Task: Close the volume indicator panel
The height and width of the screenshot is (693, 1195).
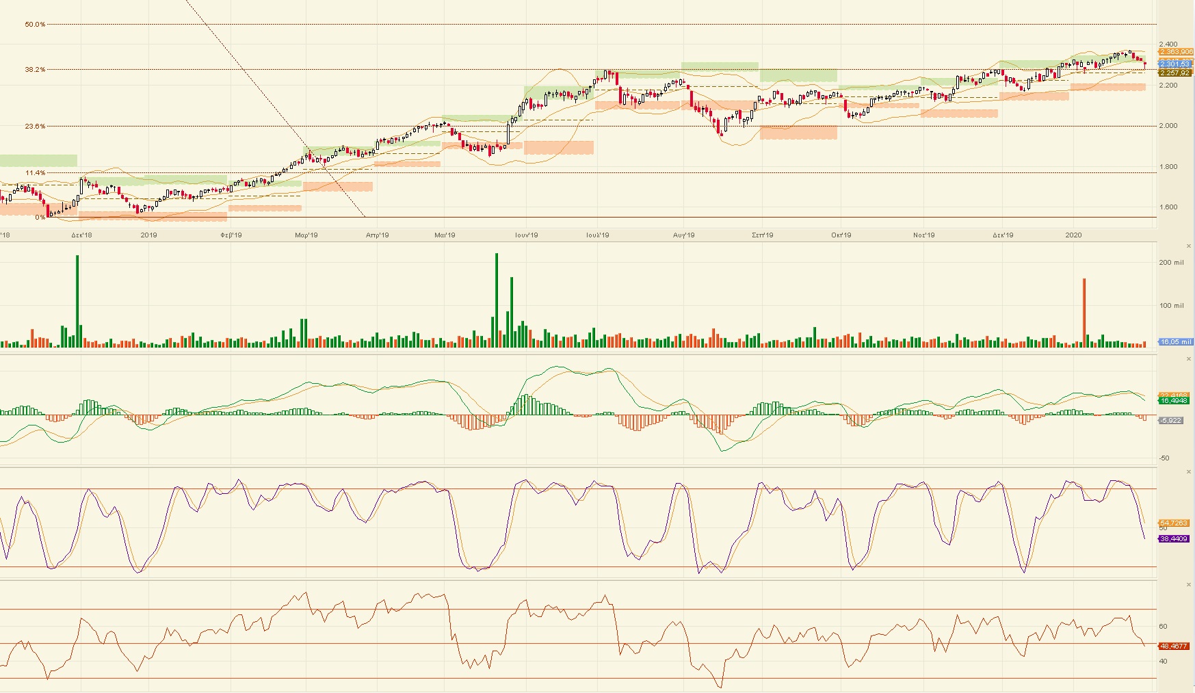Action: pyautogui.click(x=1189, y=246)
